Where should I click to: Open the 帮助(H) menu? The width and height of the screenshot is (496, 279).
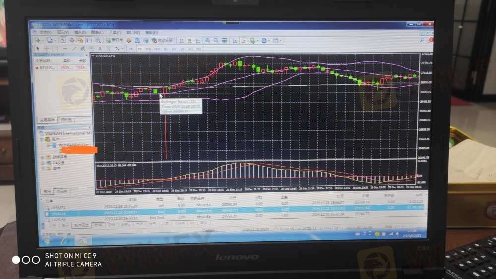pyautogui.click(x=151, y=33)
